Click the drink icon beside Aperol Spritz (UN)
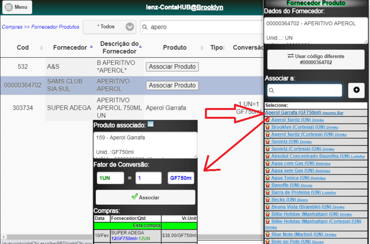Screen dimensions: 370x244 pyautogui.click(x=268, y=120)
